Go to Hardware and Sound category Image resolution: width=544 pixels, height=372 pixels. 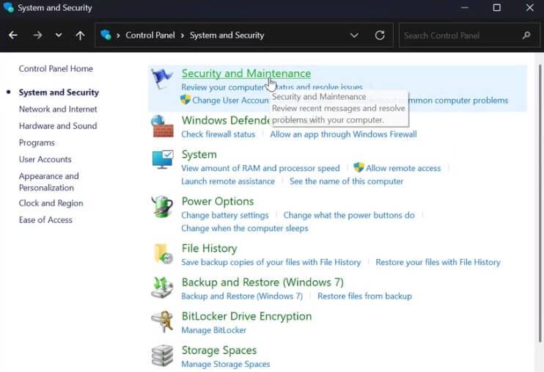pos(58,126)
